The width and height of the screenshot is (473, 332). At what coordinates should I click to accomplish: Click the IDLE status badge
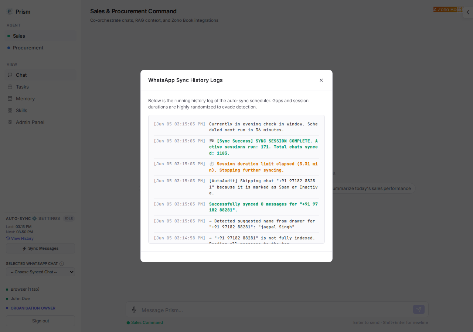(x=69, y=218)
